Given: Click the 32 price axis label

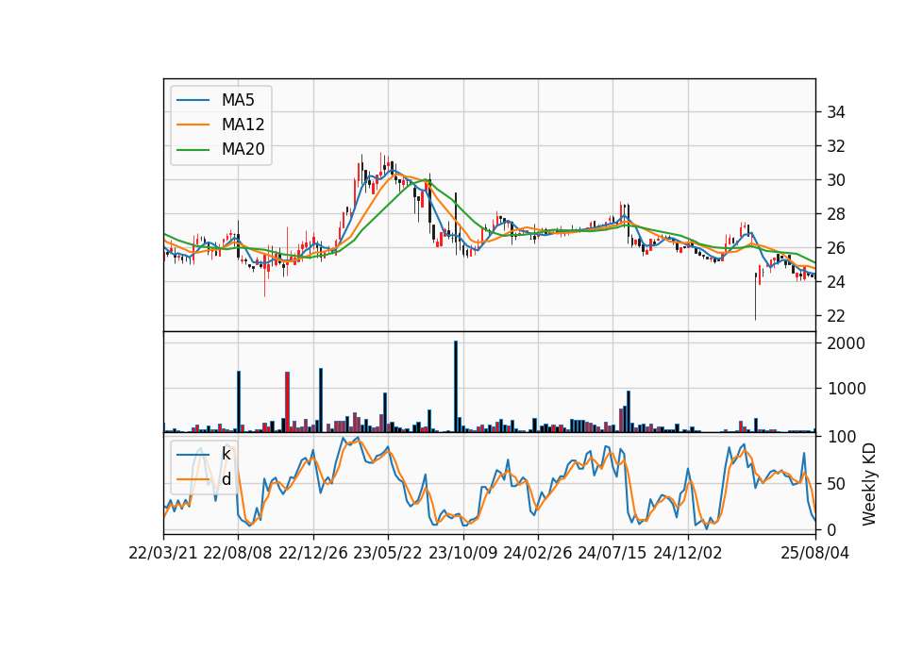Looking at the screenshot, I should (x=835, y=146).
